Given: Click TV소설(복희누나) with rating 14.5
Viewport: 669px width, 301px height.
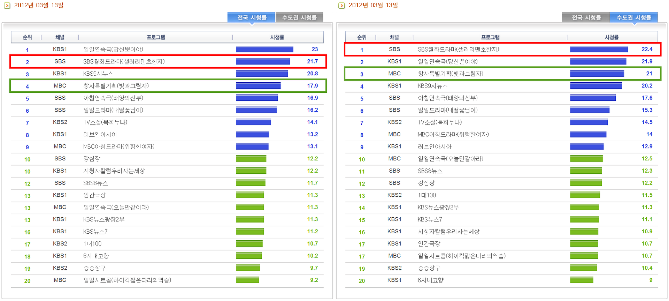Looking at the screenshot, I should 440,122.
